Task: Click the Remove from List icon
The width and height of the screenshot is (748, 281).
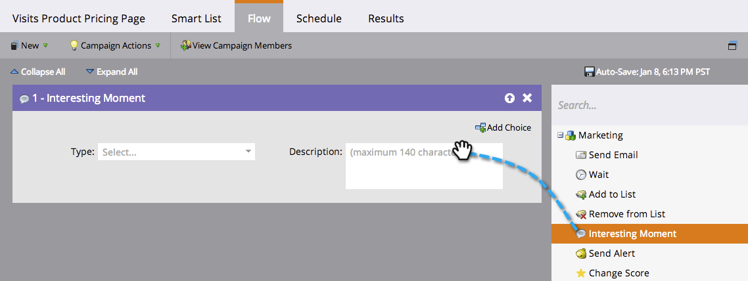Action: coord(580,214)
